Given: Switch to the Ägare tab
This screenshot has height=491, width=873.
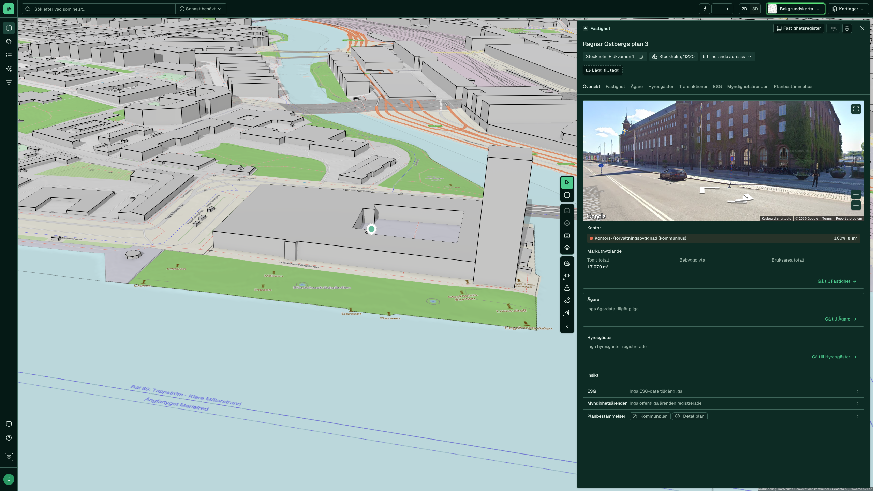Looking at the screenshot, I should [x=637, y=87].
